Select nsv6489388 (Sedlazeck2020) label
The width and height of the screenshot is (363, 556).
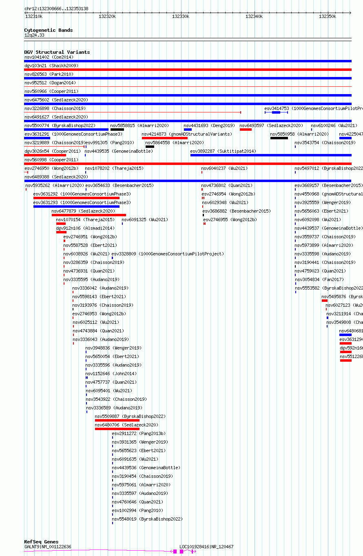56,177
